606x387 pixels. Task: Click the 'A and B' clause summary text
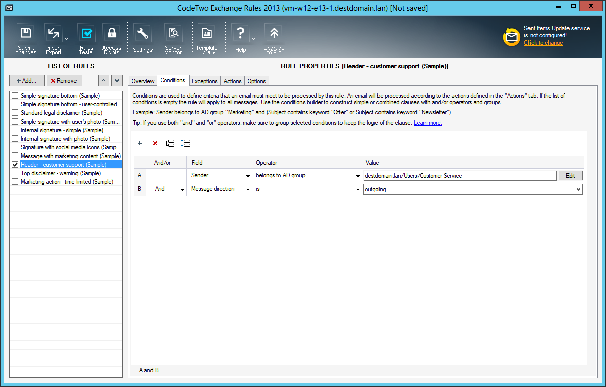[149, 370]
